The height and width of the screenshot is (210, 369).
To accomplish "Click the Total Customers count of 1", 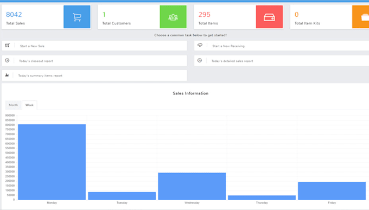I will (104, 15).
